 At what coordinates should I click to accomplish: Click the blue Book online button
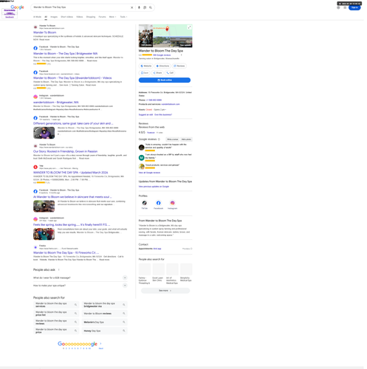click(x=165, y=80)
